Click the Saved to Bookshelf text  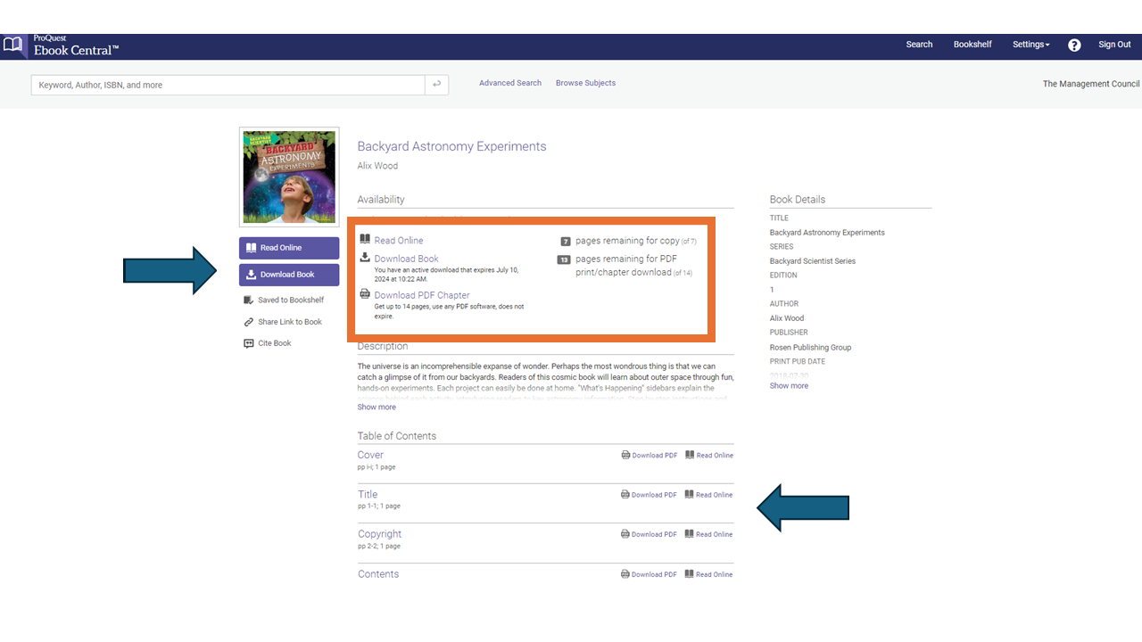pyautogui.click(x=291, y=300)
